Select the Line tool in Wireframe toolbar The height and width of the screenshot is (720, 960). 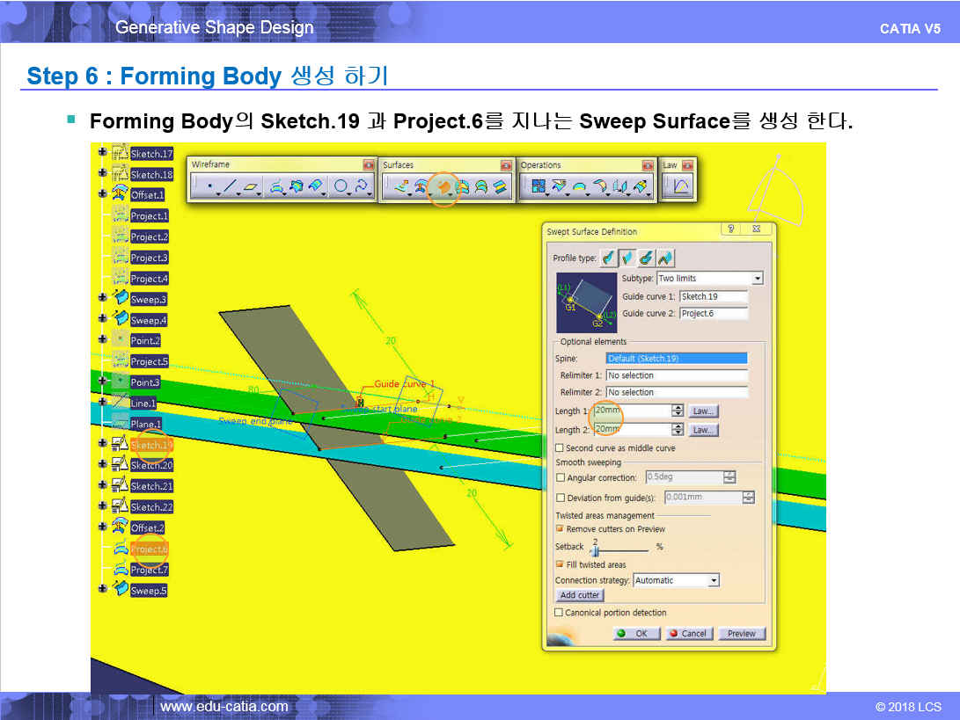230,186
